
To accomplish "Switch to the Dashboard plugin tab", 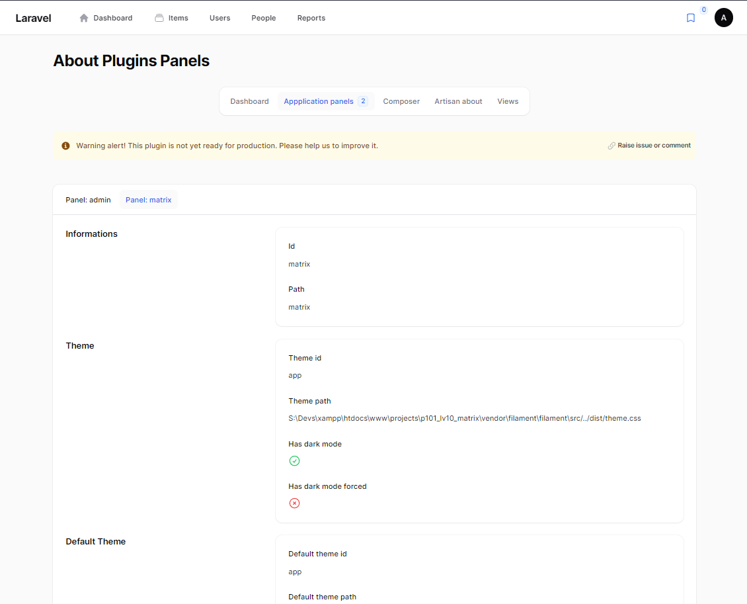I will coord(250,101).
